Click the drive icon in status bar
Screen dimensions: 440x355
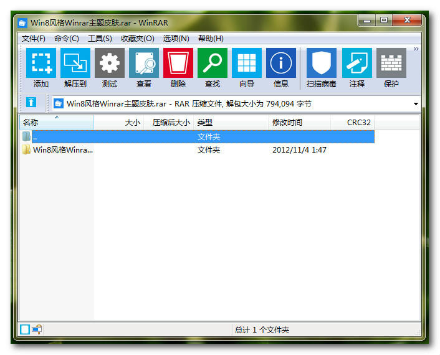[25, 329]
